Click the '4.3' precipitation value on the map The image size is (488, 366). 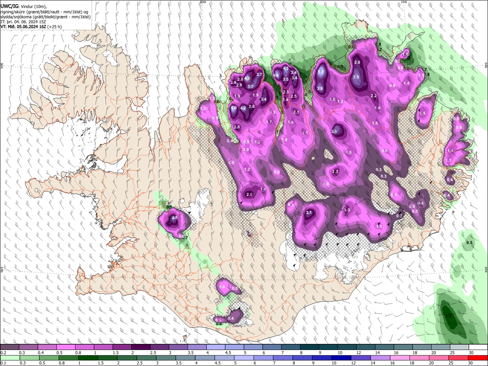pyautogui.click(x=286, y=69)
